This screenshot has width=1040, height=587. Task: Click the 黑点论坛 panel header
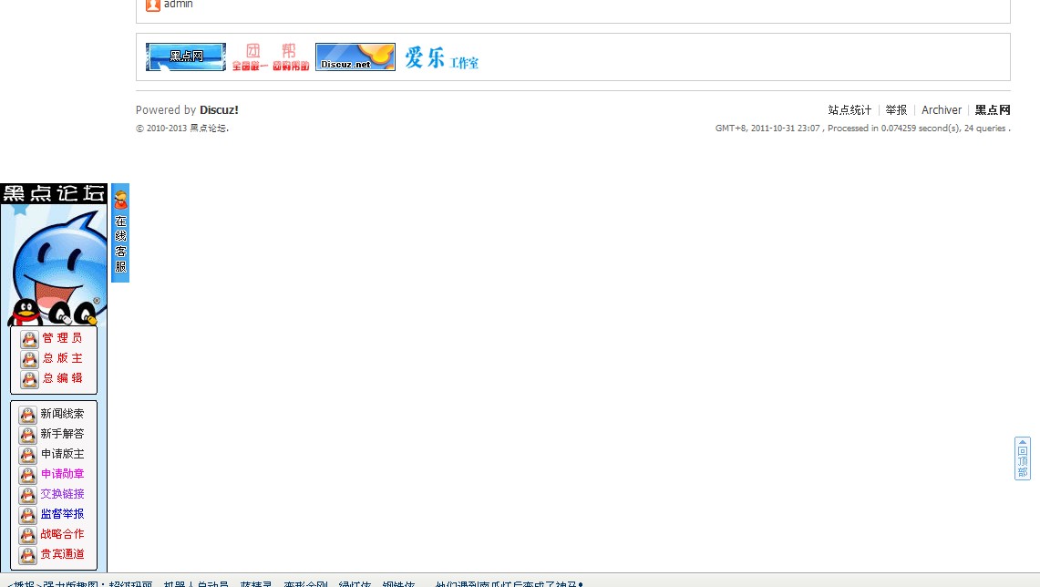[x=54, y=193]
